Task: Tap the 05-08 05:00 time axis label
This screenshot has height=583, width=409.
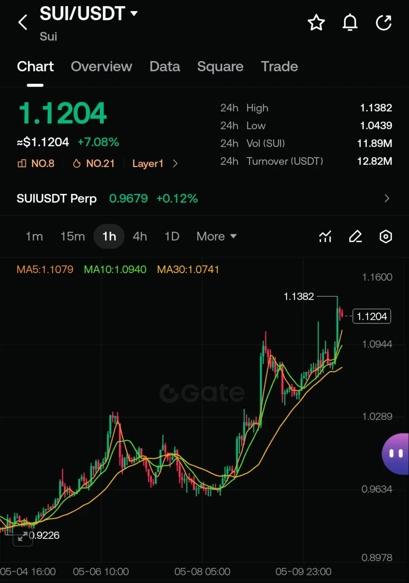Action: pos(202,572)
